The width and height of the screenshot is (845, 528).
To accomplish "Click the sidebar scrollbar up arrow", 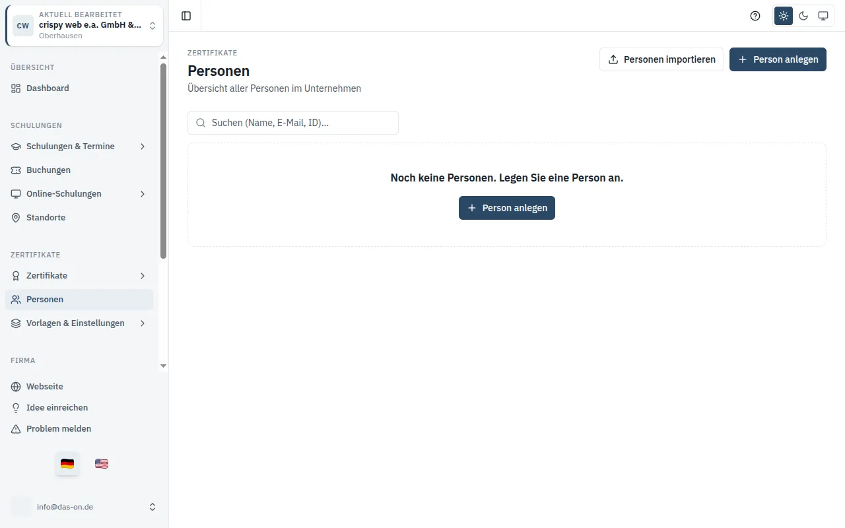I will coord(164,57).
